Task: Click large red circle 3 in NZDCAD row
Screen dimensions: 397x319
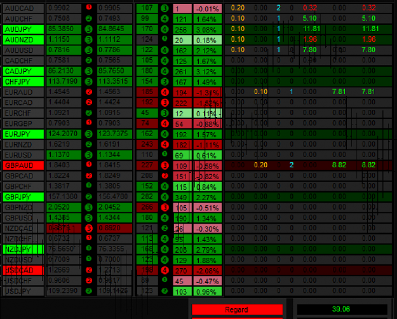Action: click(x=89, y=228)
